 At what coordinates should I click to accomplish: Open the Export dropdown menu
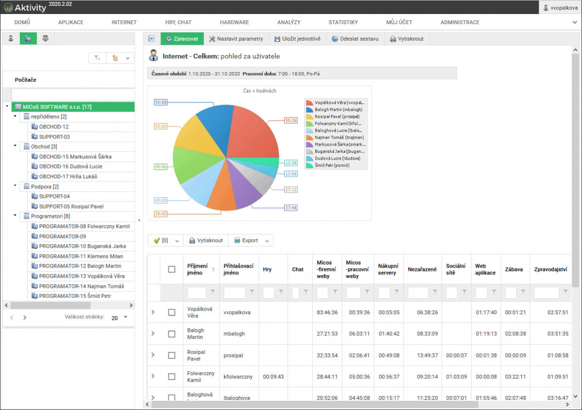click(251, 241)
